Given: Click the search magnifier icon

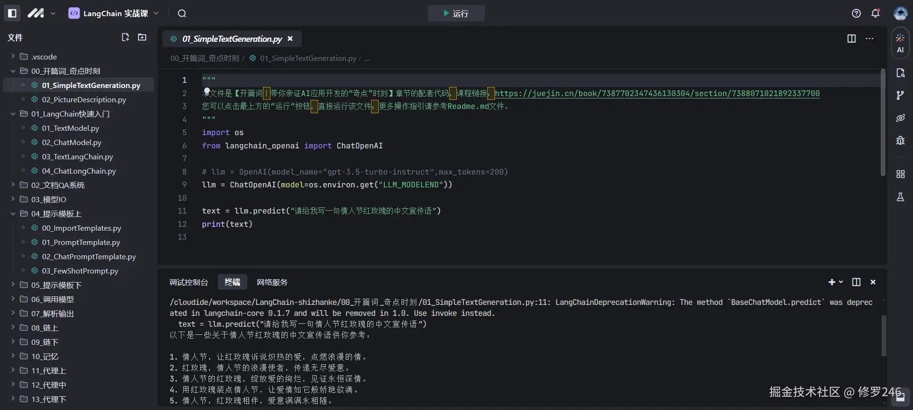Looking at the screenshot, I should tap(182, 13).
